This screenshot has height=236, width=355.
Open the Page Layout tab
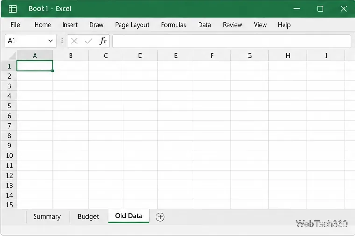[x=132, y=25]
